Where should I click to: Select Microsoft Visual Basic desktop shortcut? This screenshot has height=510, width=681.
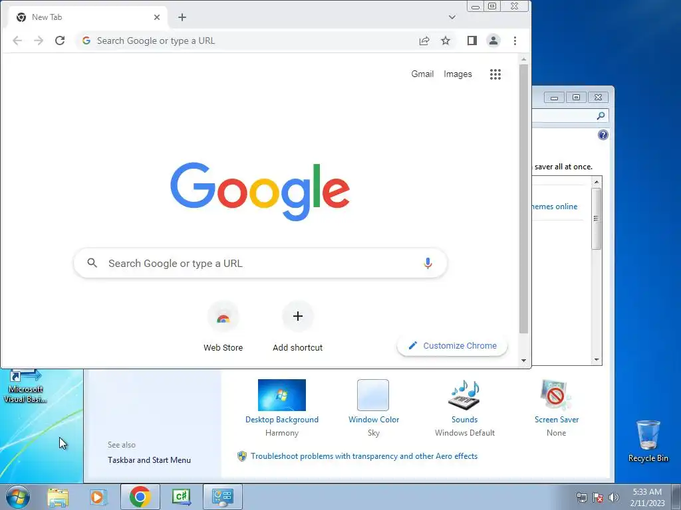[x=25, y=387]
